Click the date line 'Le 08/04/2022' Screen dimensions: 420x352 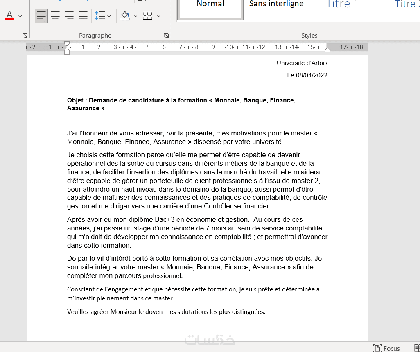pos(307,75)
